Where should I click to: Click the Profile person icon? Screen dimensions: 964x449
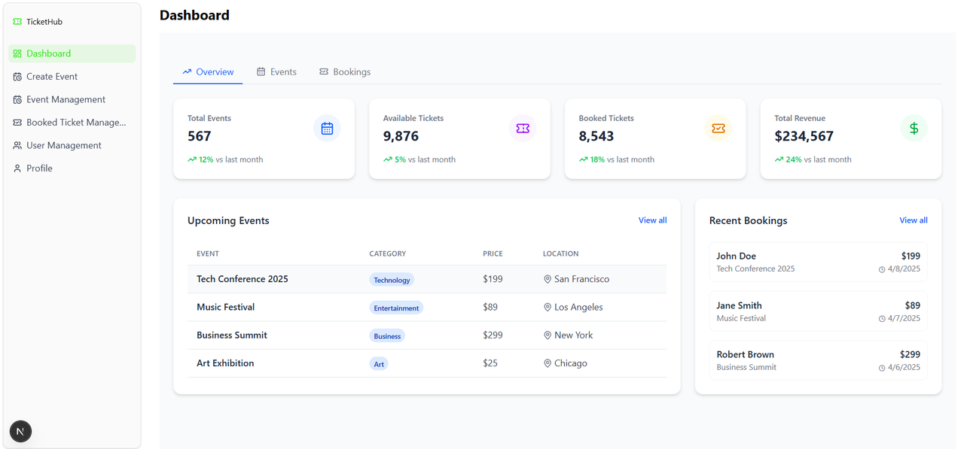point(17,168)
